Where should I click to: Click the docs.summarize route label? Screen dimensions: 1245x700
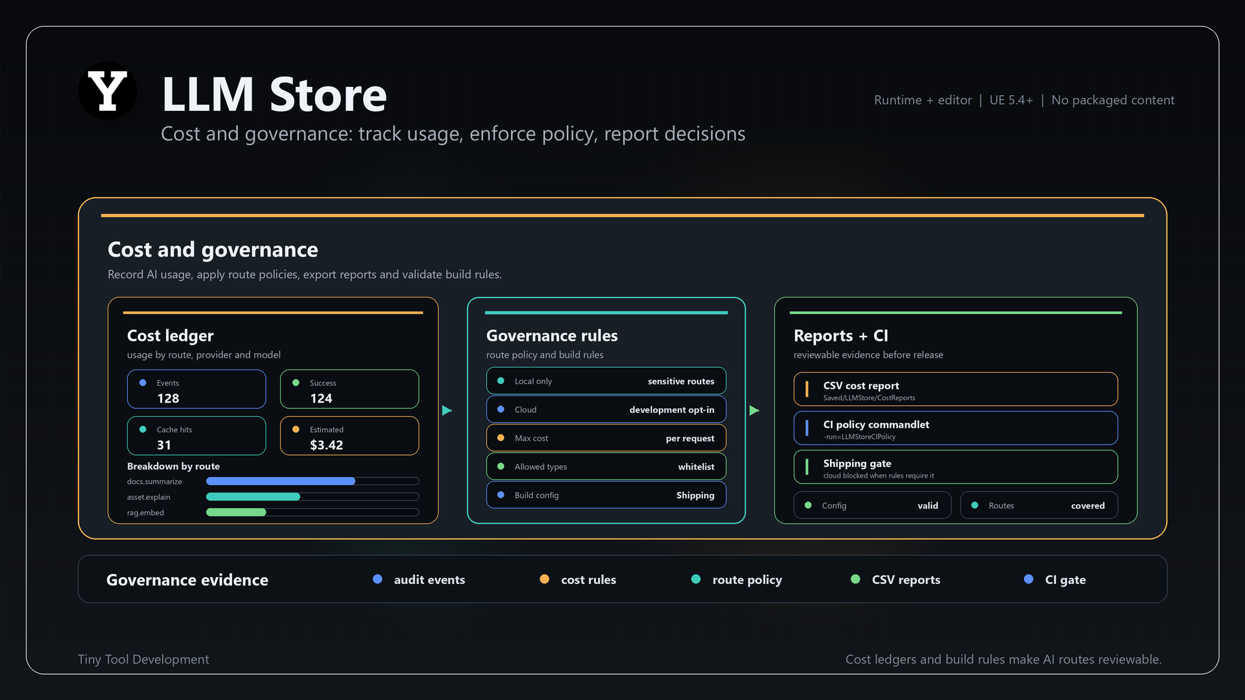154,482
